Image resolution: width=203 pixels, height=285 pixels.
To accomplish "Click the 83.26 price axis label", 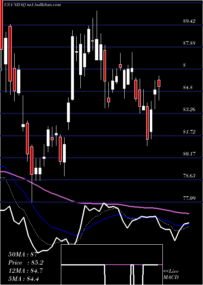I will coord(189,110).
